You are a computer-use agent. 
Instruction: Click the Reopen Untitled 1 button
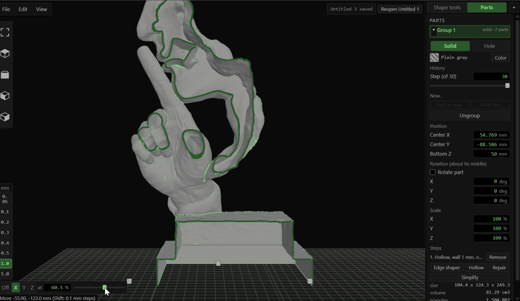[x=400, y=9]
